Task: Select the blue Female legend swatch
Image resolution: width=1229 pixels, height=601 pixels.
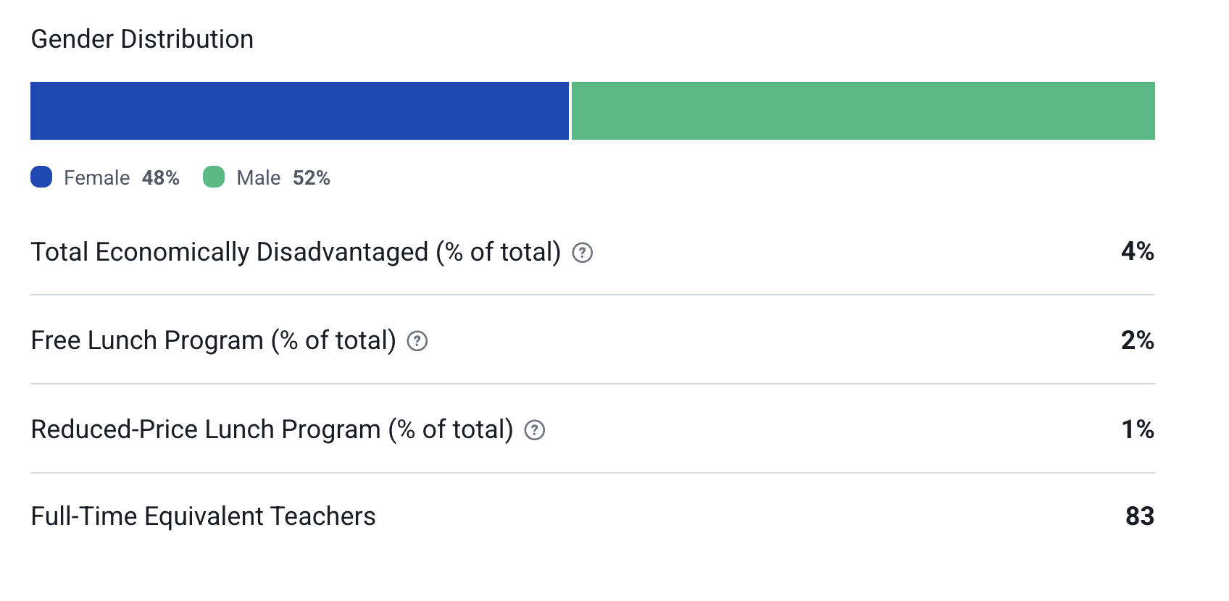Action: (x=41, y=177)
